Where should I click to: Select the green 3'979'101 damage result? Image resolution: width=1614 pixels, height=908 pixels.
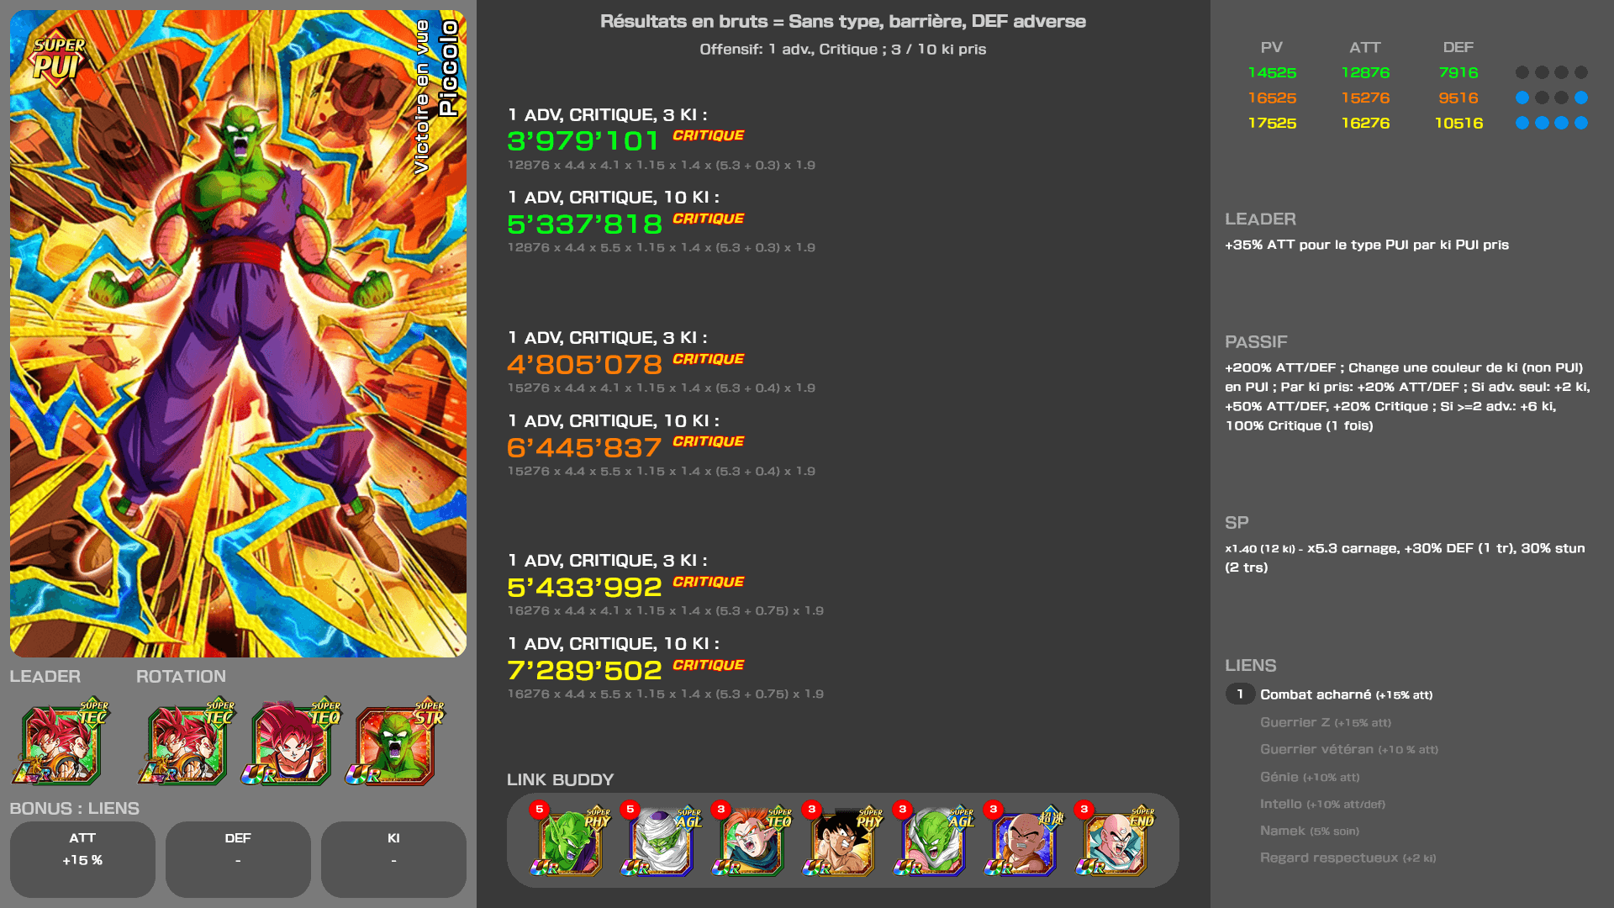click(583, 141)
